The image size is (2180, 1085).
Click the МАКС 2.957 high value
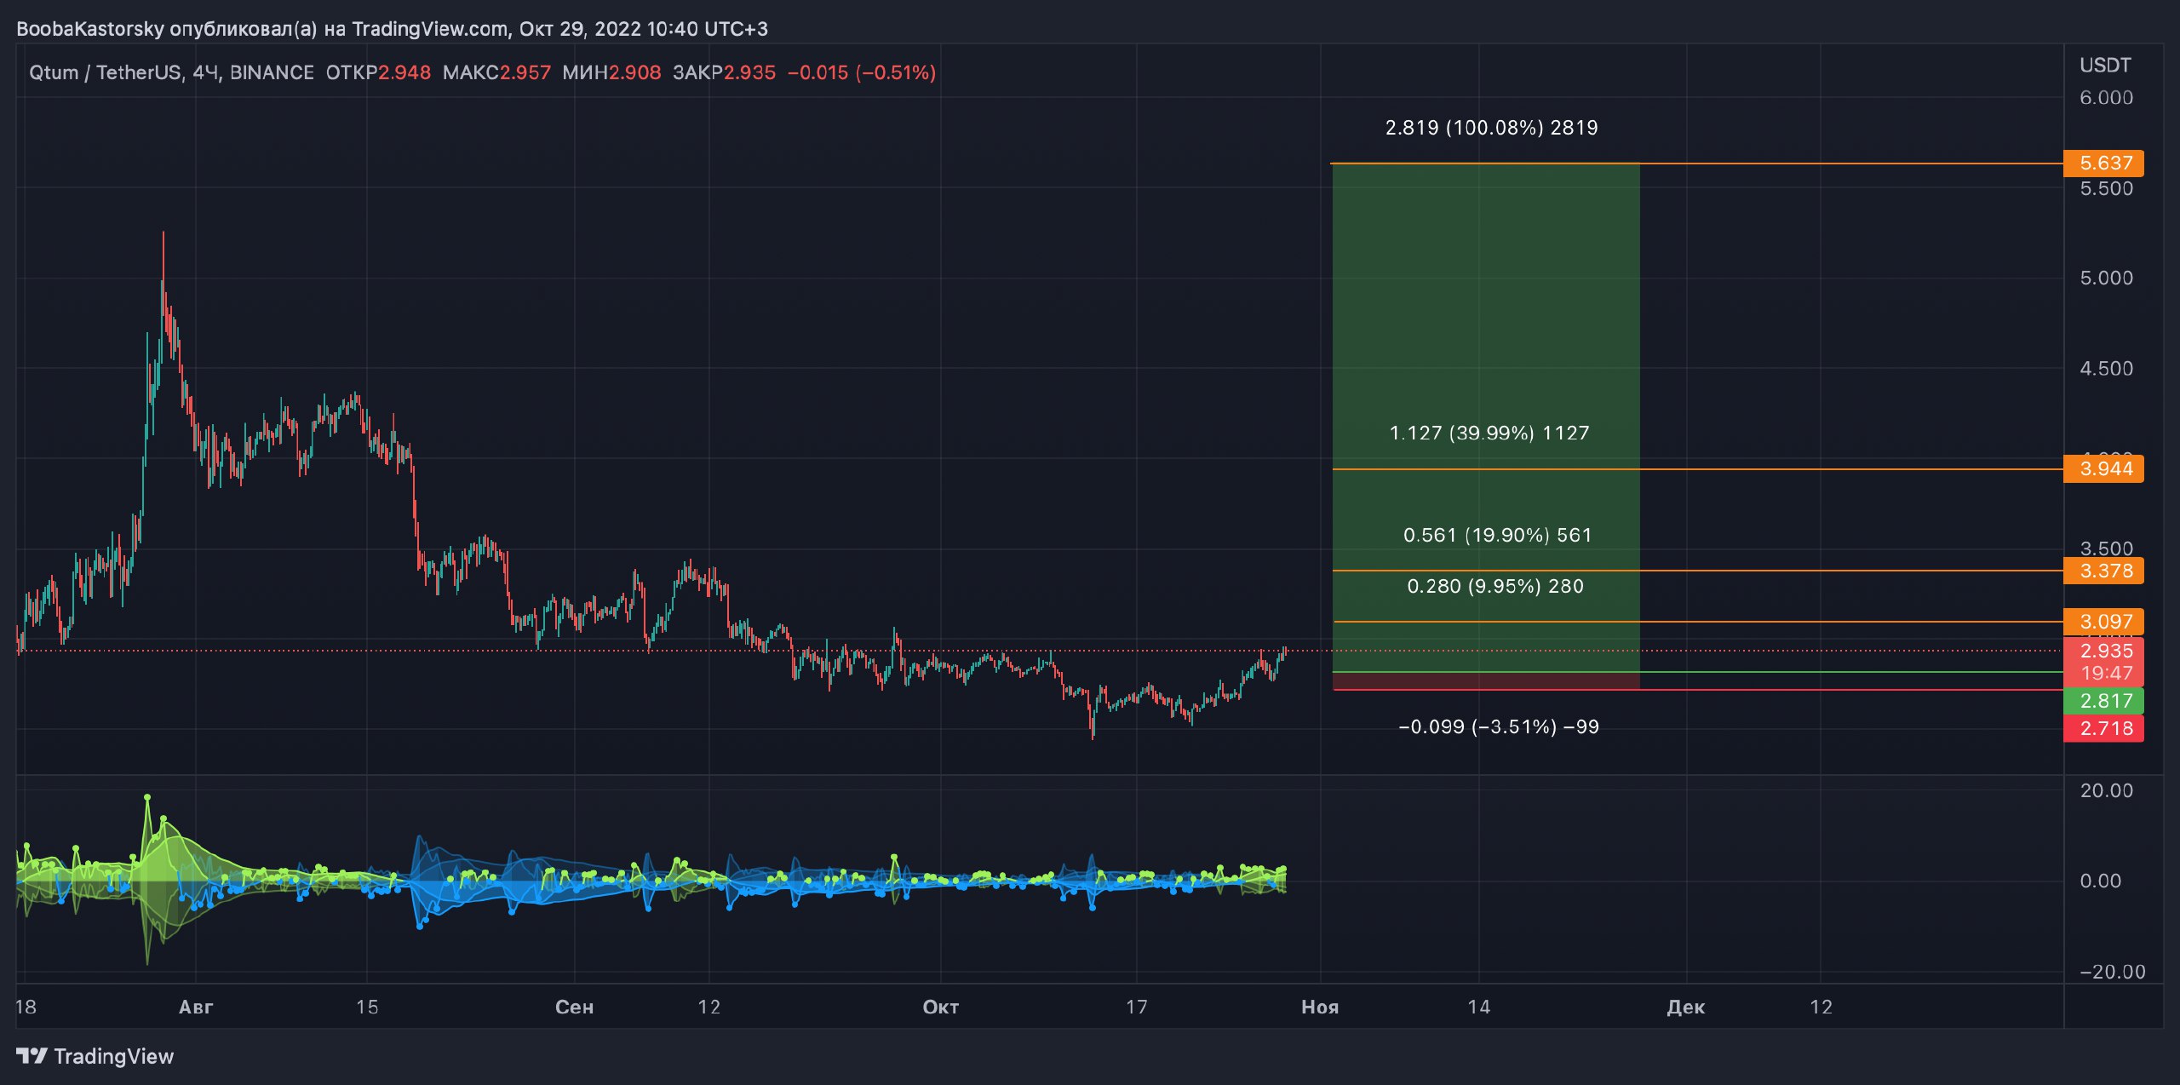coord(496,72)
